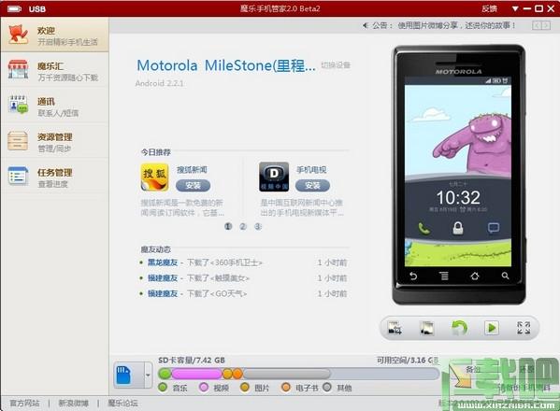560x411 pixels.
Task: Click the 视频 pink legend dot
Action: [204, 387]
